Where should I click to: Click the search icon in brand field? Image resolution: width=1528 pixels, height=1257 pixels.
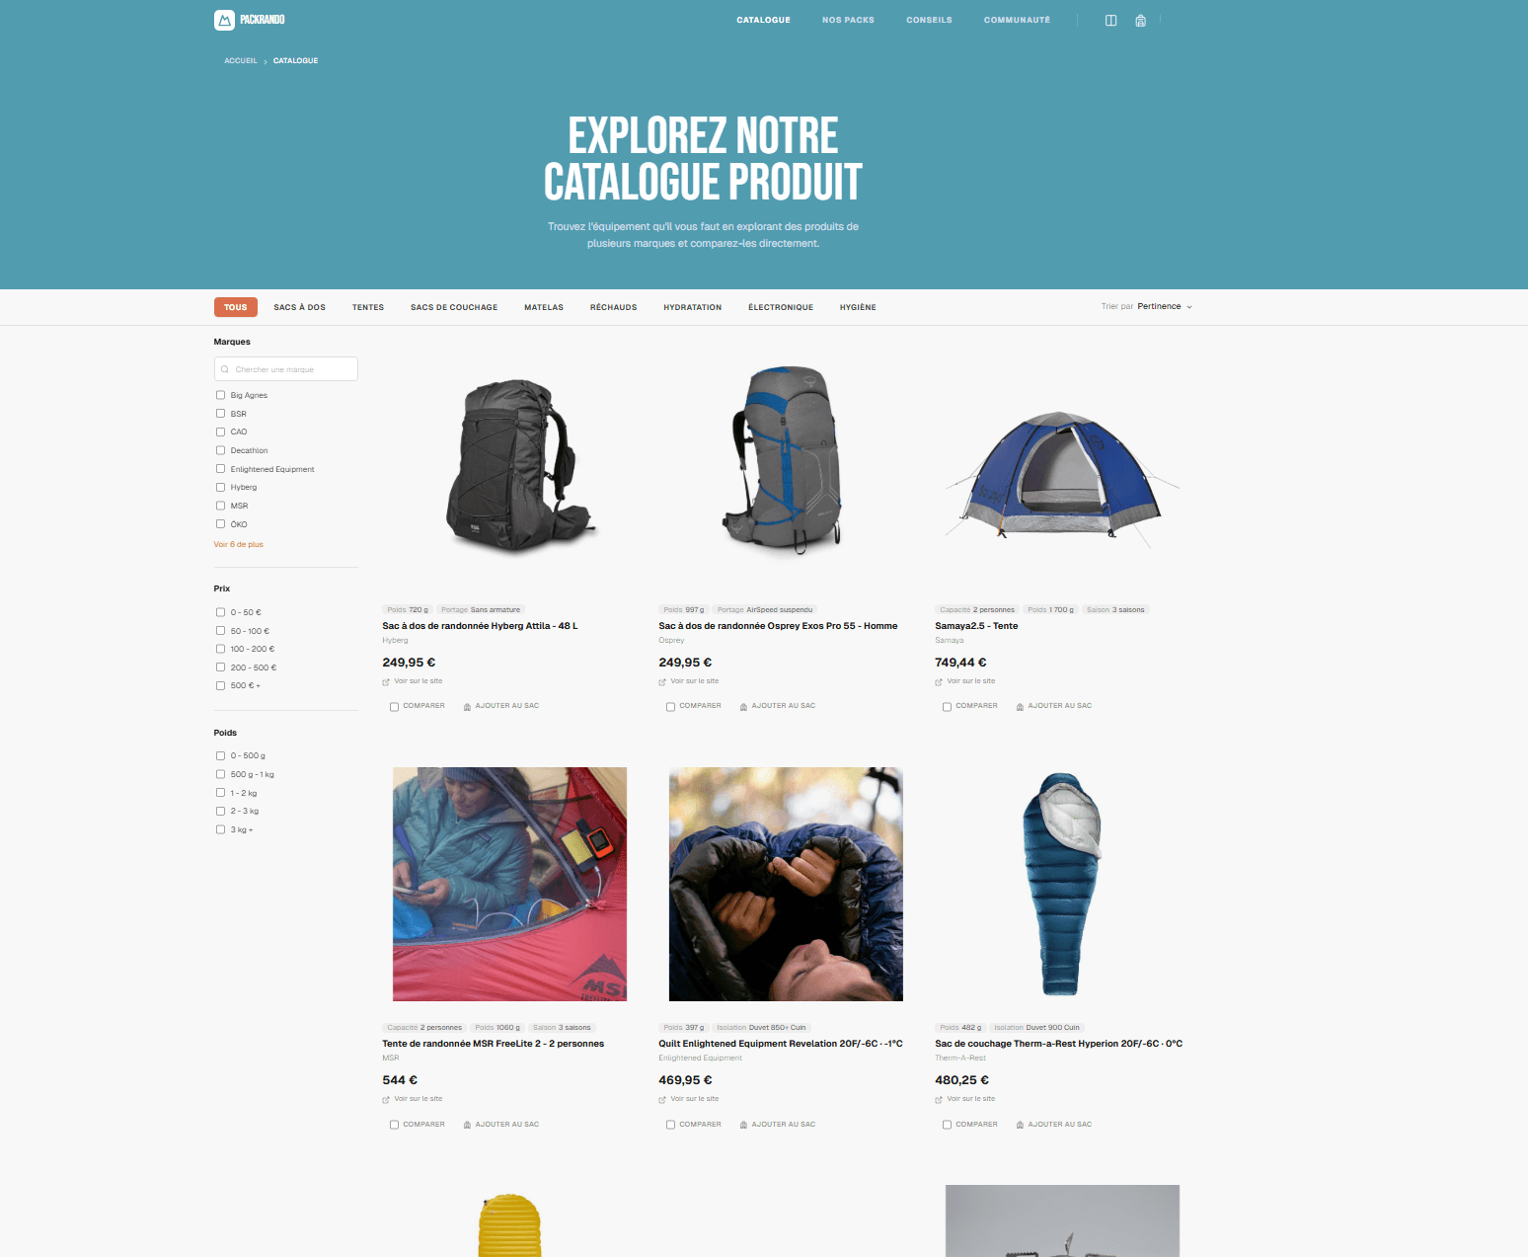[225, 369]
